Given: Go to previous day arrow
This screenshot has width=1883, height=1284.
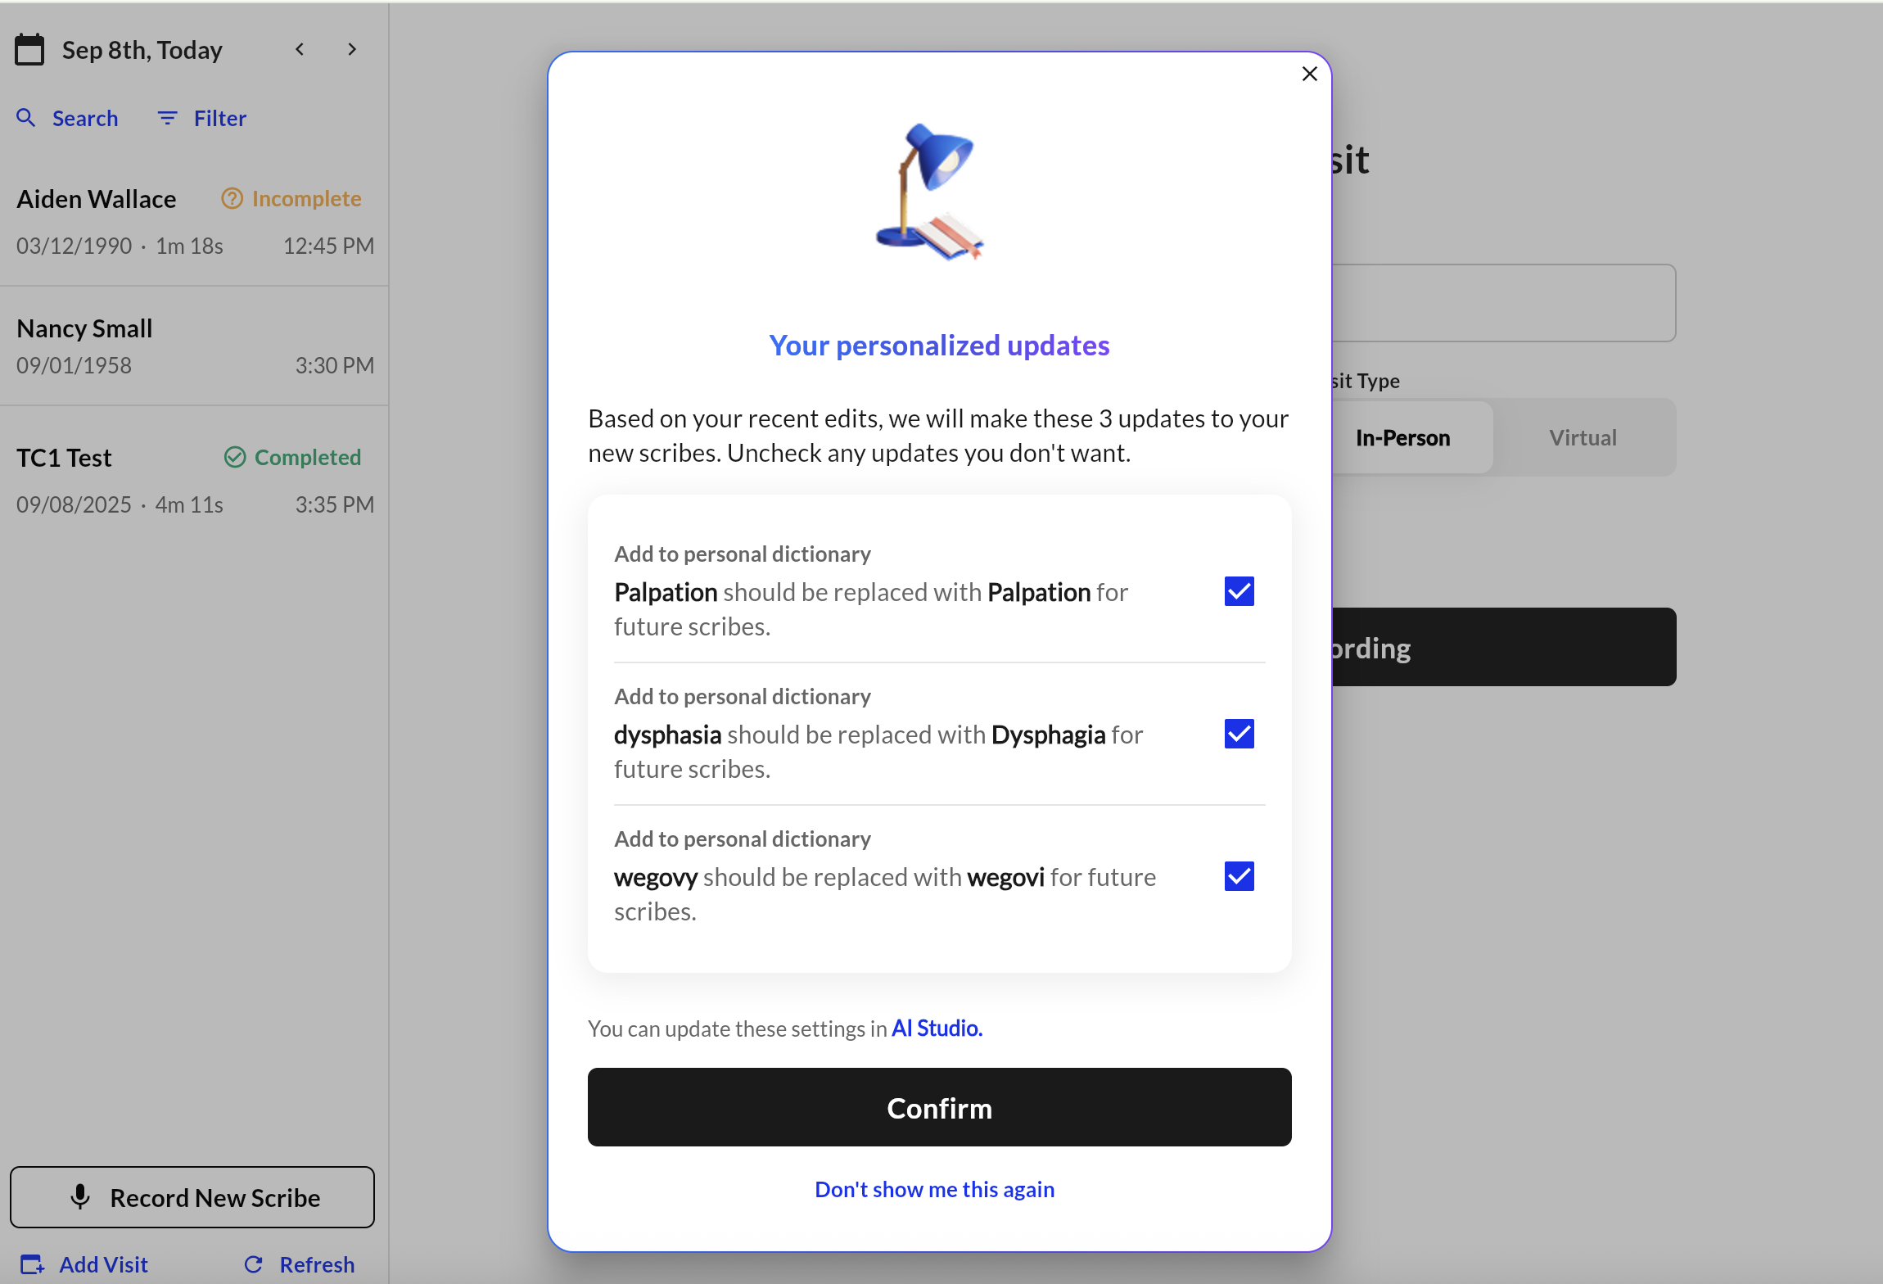Looking at the screenshot, I should click(x=300, y=50).
